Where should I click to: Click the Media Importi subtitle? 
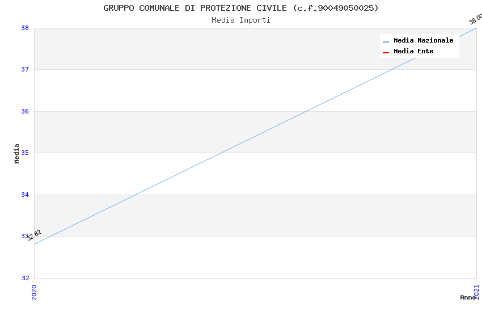[241, 20]
